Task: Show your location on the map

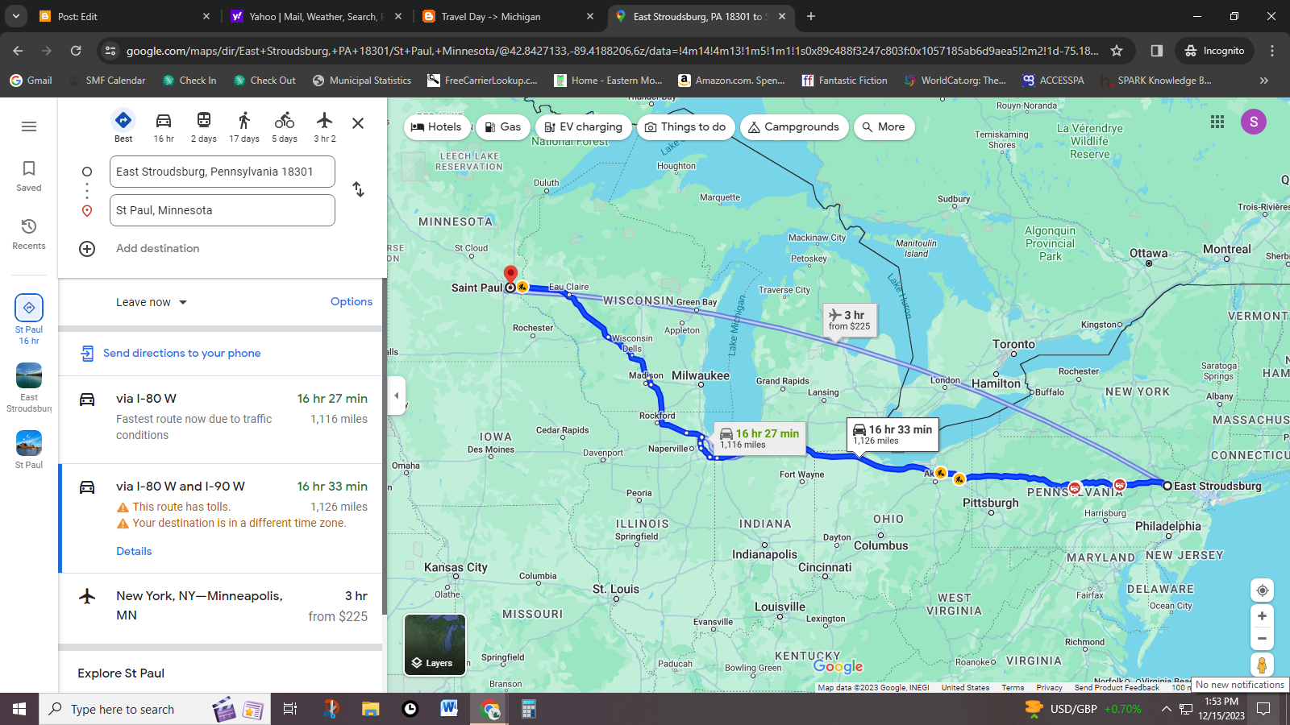Action: click(1262, 590)
